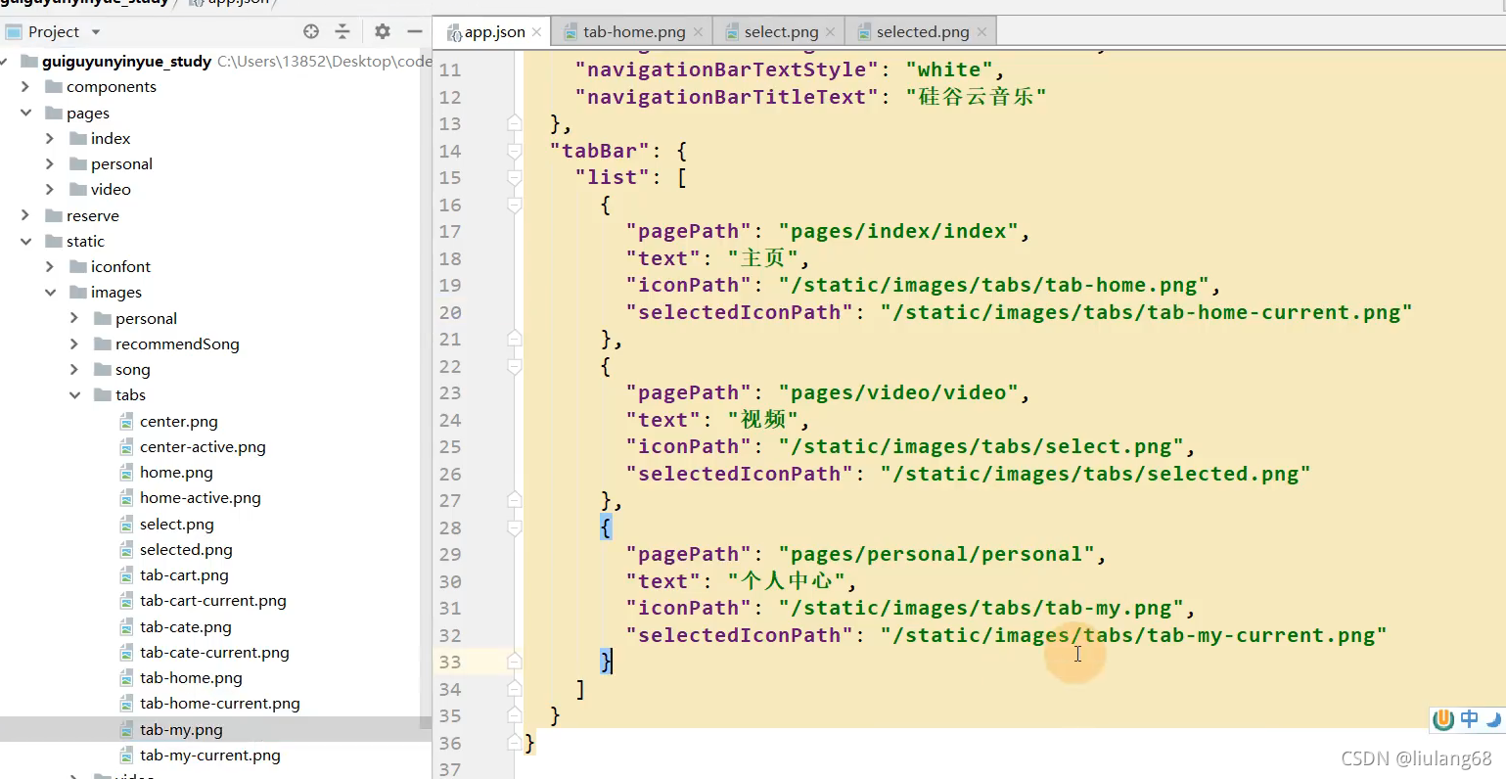Click the "navigationBarTitleText" key in editor
Screen dimensions: 1506x779
(x=727, y=97)
